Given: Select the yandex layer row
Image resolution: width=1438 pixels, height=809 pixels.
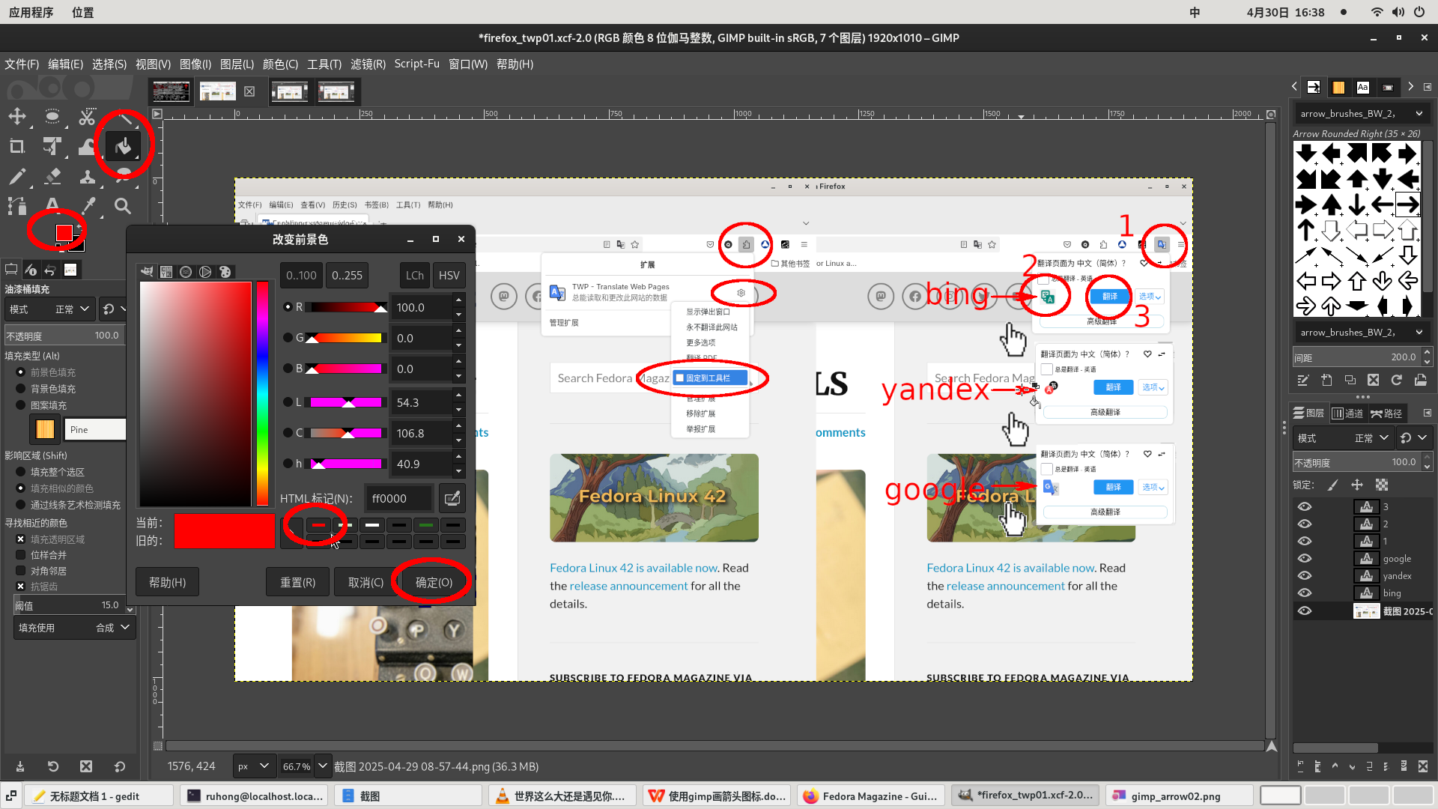Looking at the screenshot, I should pos(1363,575).
